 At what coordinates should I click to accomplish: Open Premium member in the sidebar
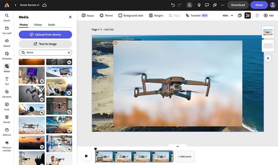7,146
